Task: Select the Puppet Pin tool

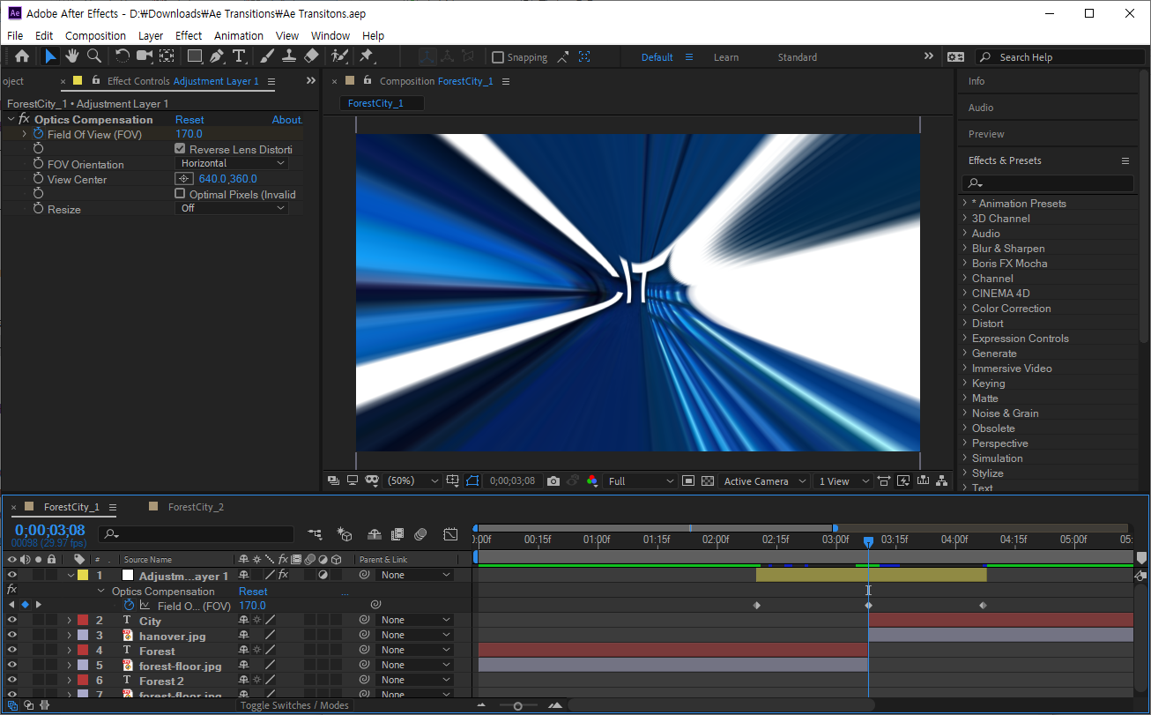Action: [x=366, y=56]
